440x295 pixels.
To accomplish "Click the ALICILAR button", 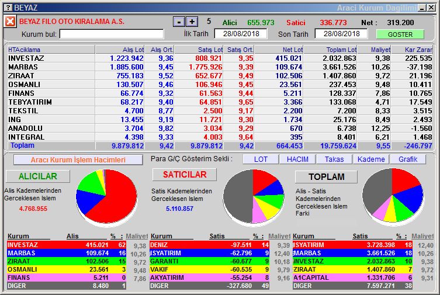I will (x=38, y=176).
